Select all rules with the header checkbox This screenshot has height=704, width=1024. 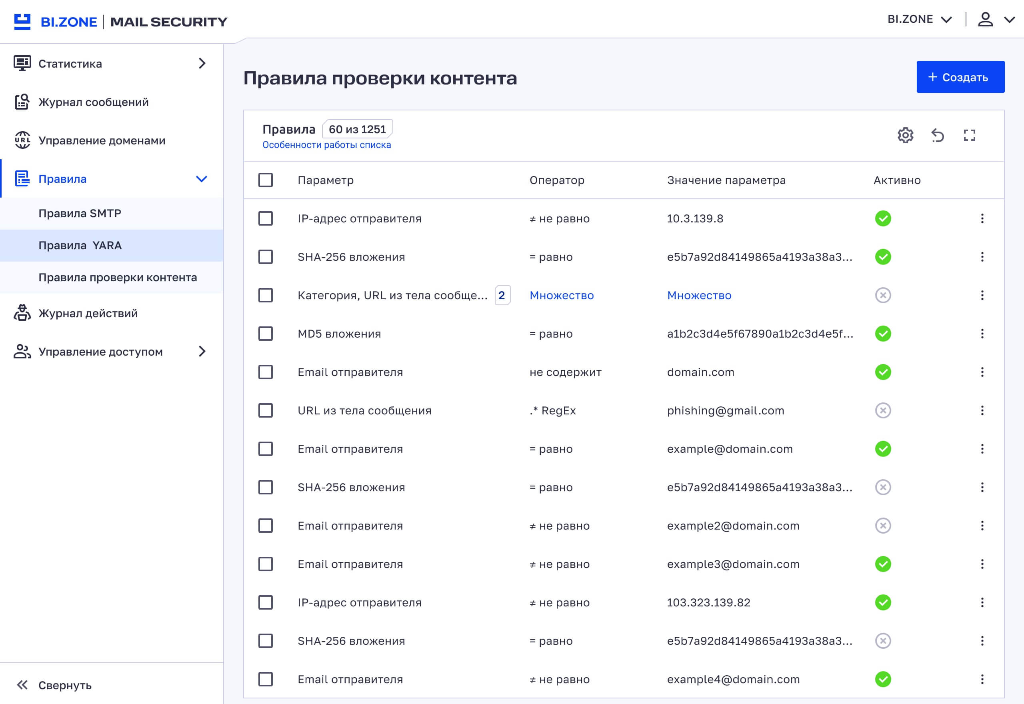pyautogui.click(x=265, y=180)
